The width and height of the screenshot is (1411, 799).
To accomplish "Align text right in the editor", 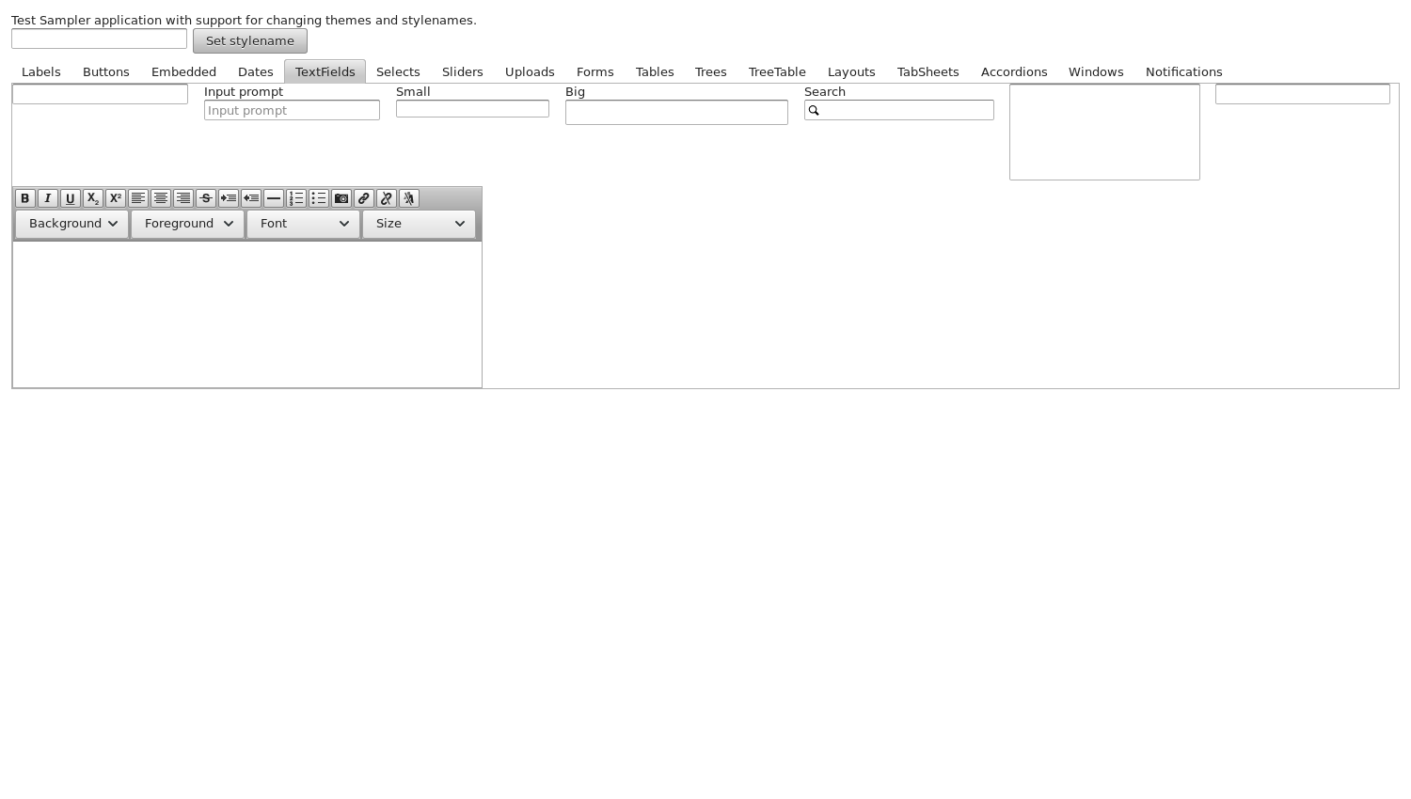I will coord(183,198).
